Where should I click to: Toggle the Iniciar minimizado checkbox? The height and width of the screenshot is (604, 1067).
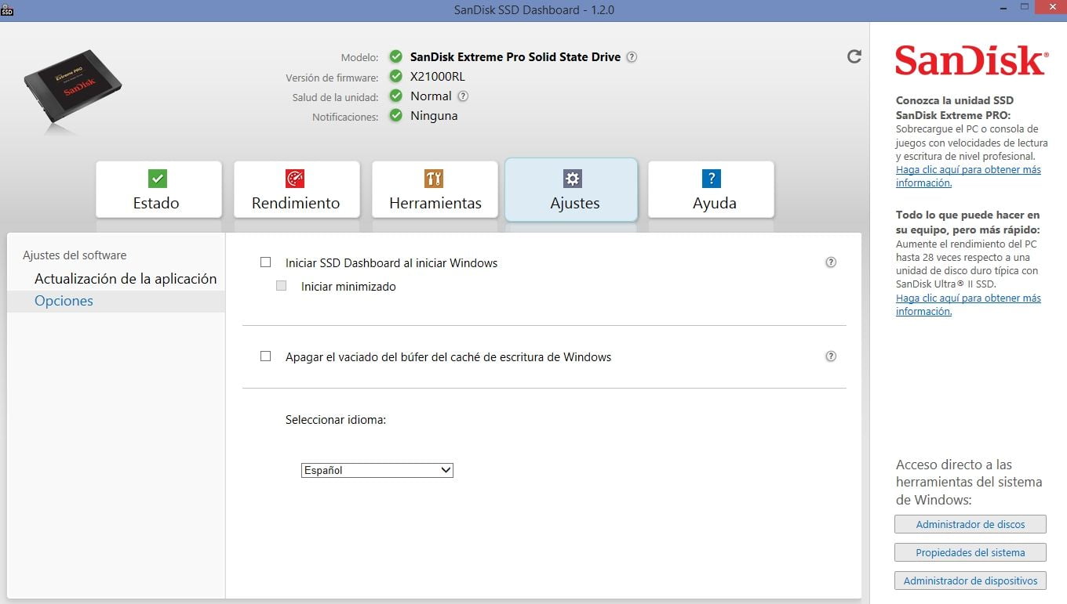[x=281, y=286]
